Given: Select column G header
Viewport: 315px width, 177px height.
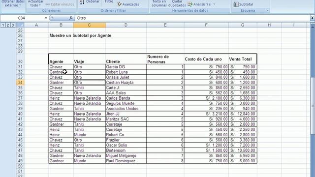Looking at the screenshot, I should (x=243, y=25).
